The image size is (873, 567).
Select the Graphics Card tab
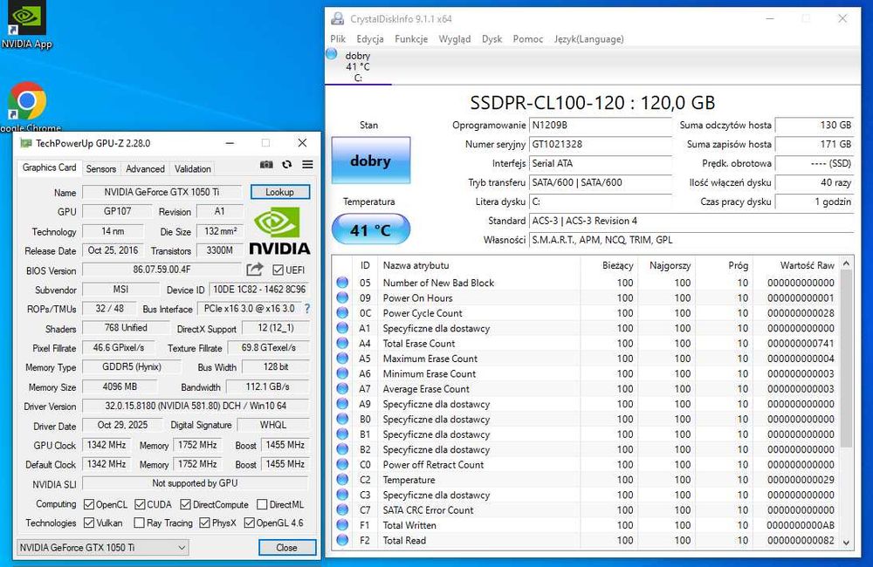(x=49, y=167)
